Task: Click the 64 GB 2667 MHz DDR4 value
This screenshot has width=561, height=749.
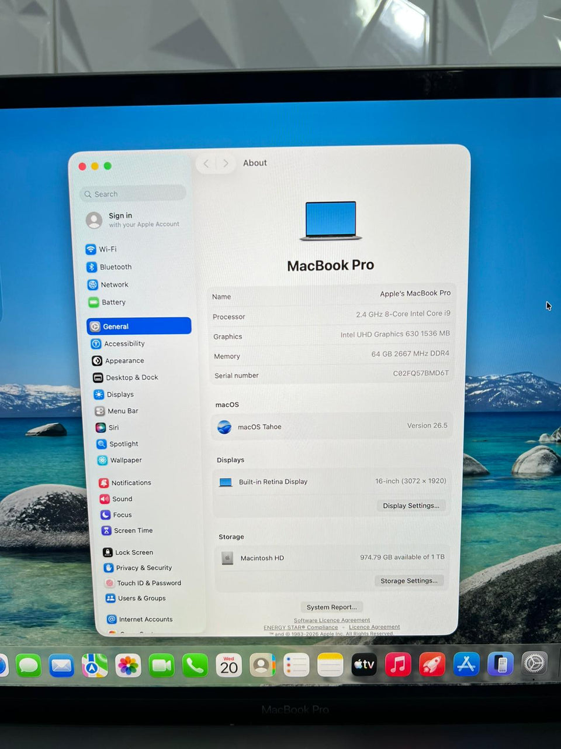Action: pos(410,353)
